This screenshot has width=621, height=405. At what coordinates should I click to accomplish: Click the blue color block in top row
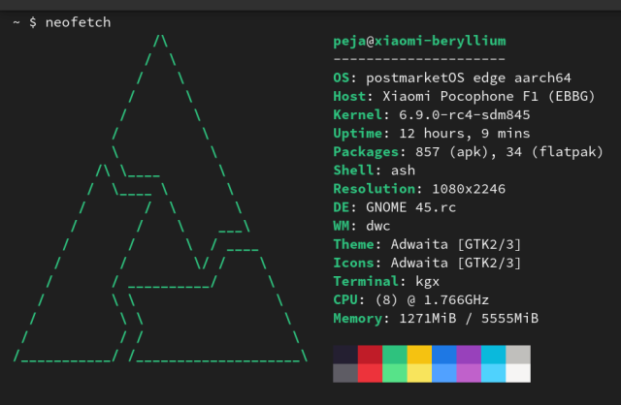pyautogui.click(x=444, y=355)
